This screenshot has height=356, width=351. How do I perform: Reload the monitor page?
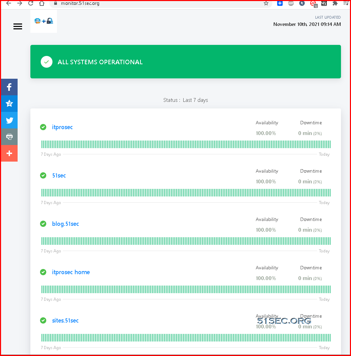[31, 3]
